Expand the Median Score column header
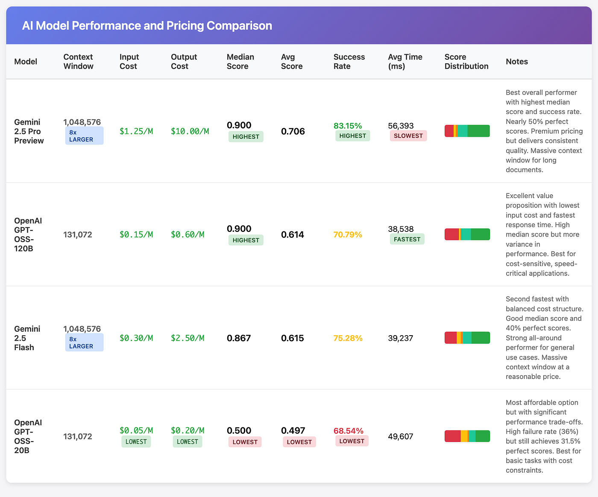 240,61
